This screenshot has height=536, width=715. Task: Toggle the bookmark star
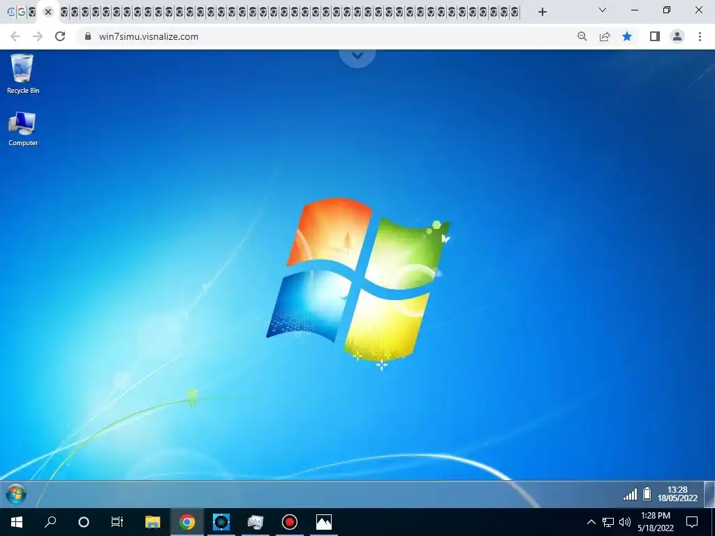pyautogui.click(x=628, y=36)
